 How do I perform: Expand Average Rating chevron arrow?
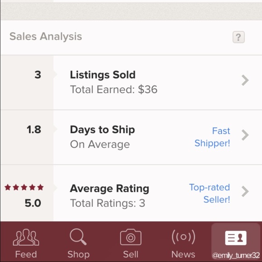pos(245,192)
